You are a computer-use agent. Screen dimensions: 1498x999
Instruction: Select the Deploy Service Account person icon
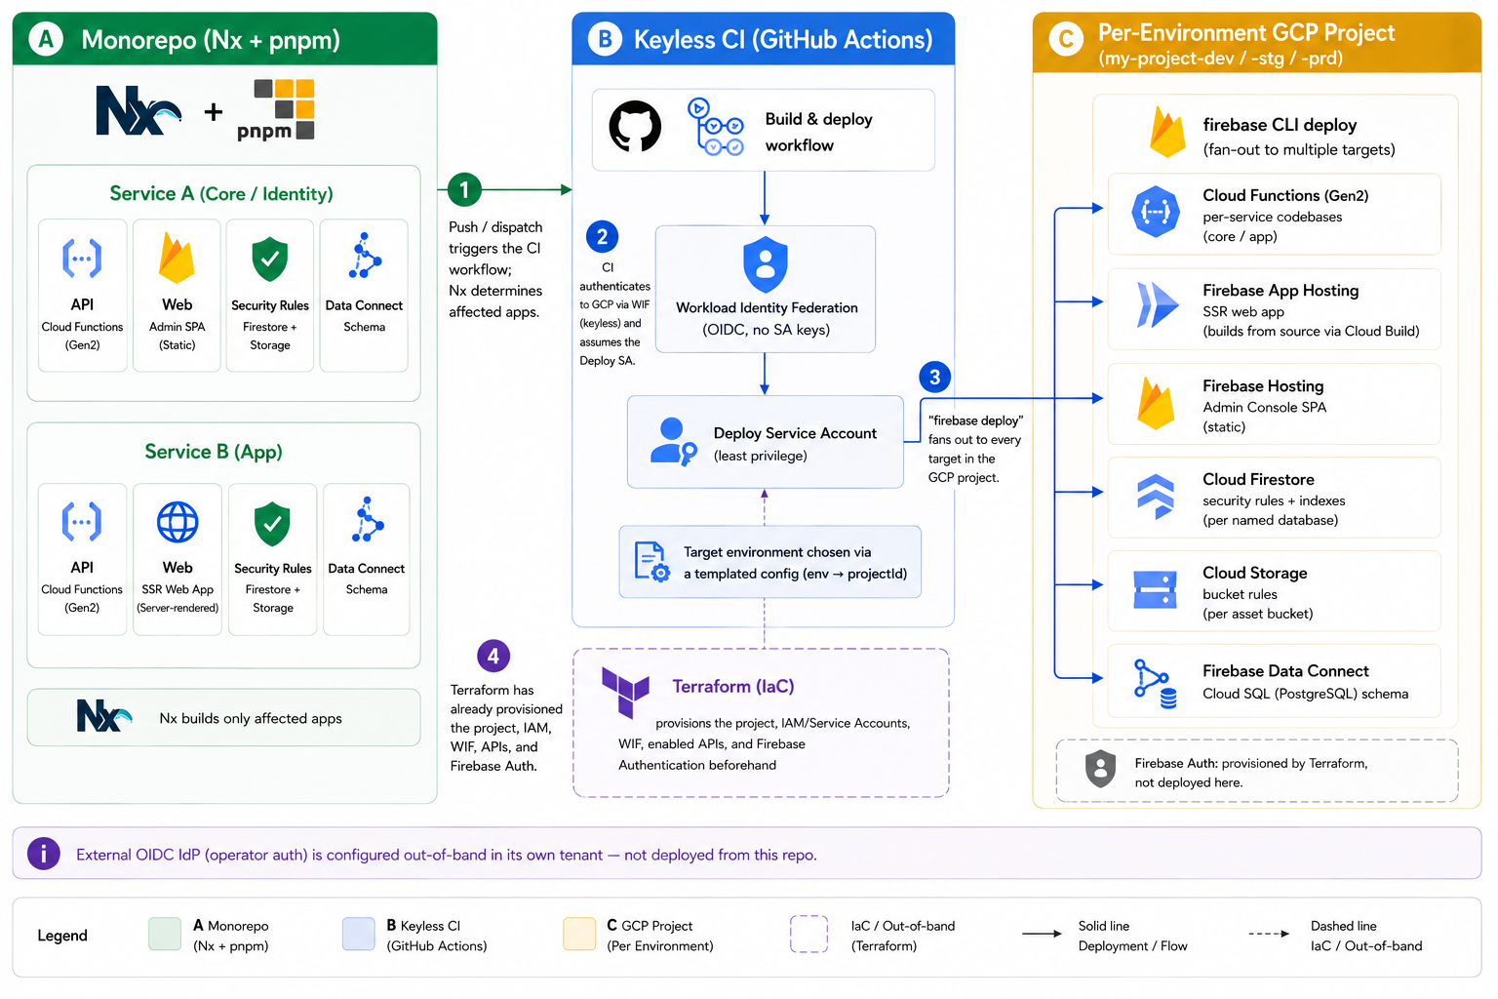point(674,441)
